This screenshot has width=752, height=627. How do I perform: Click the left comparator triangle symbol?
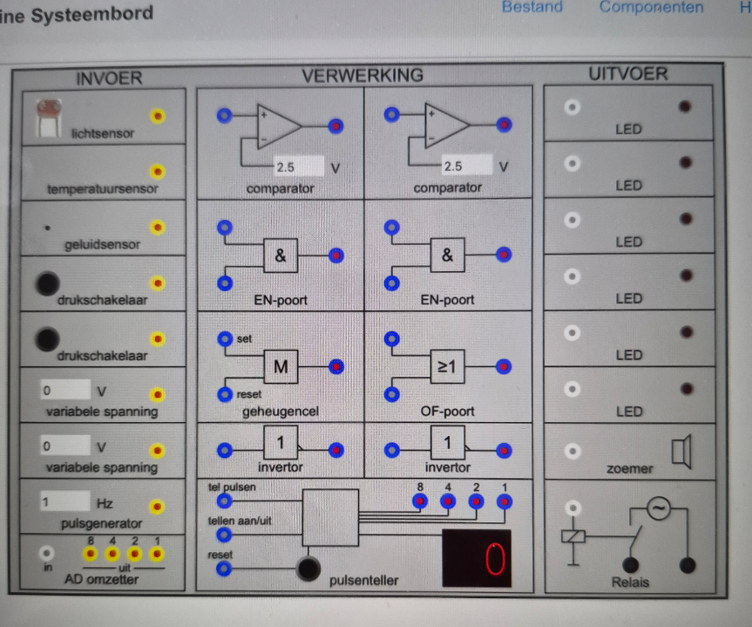tap(278, 124)
